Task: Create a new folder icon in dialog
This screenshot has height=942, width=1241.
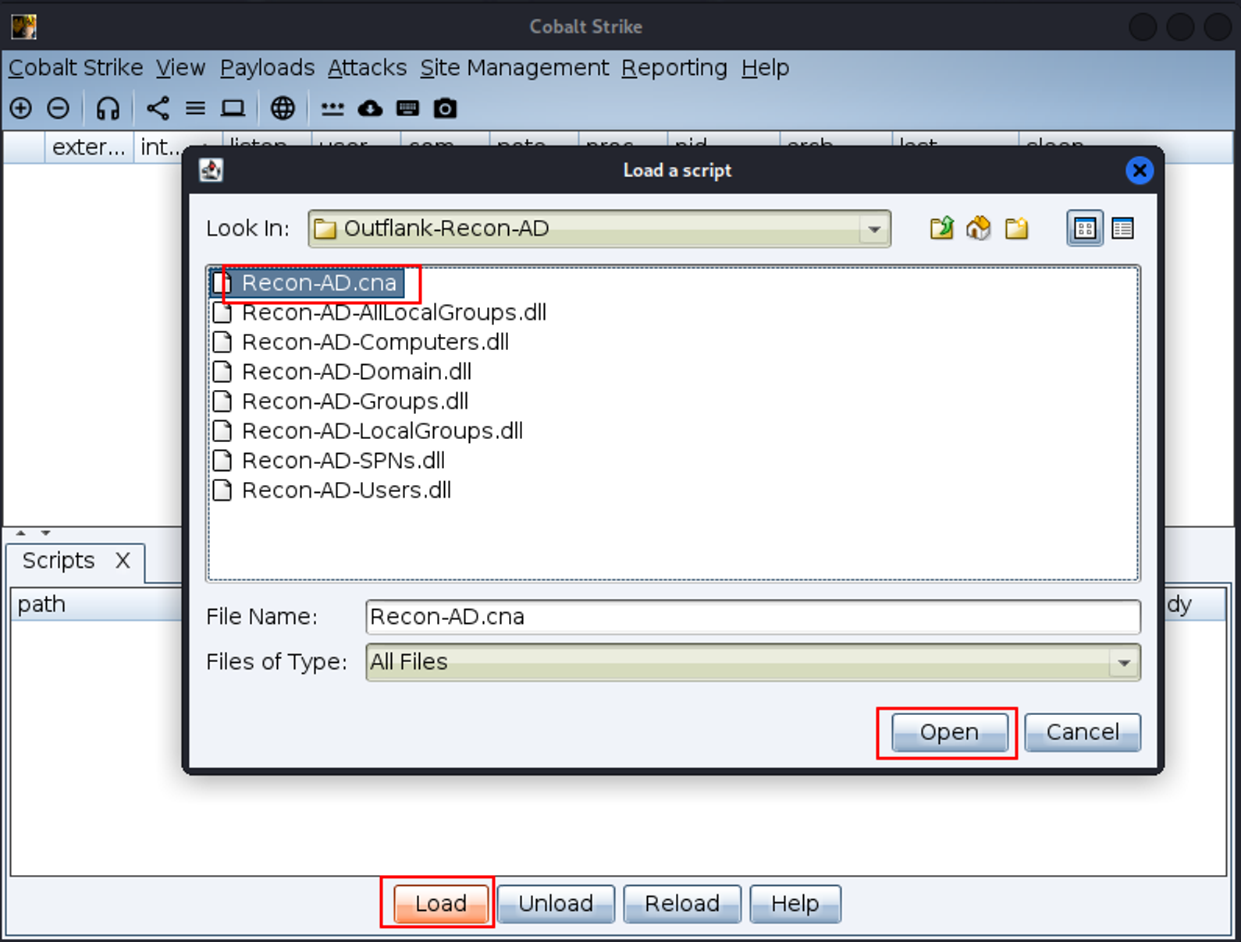Action: 1016,228
